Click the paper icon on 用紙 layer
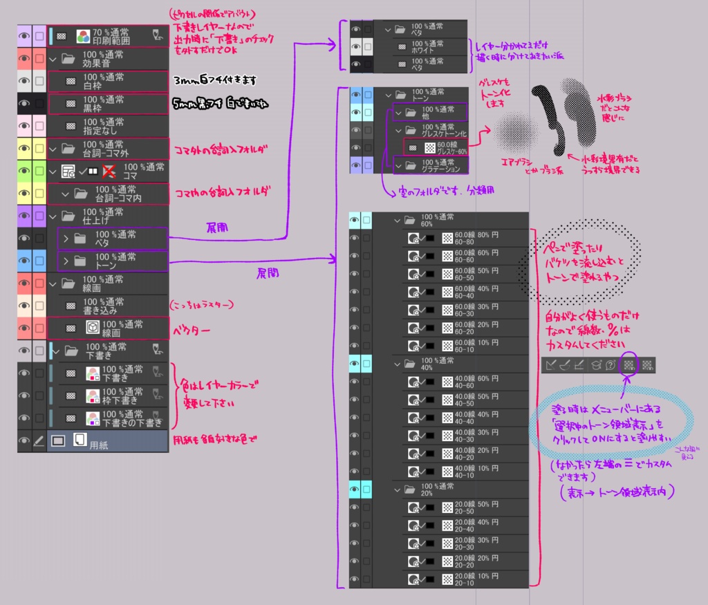The width and height of the screenshot is (708, 605). click(80, 439)
